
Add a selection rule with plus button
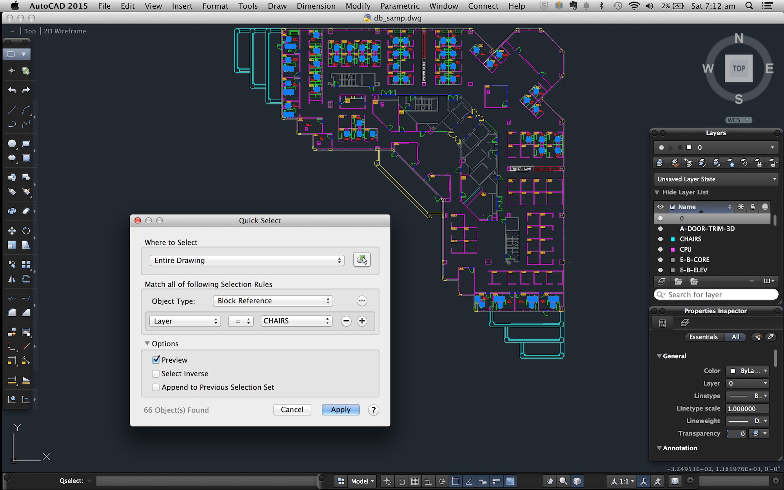[x=362, y=321]
